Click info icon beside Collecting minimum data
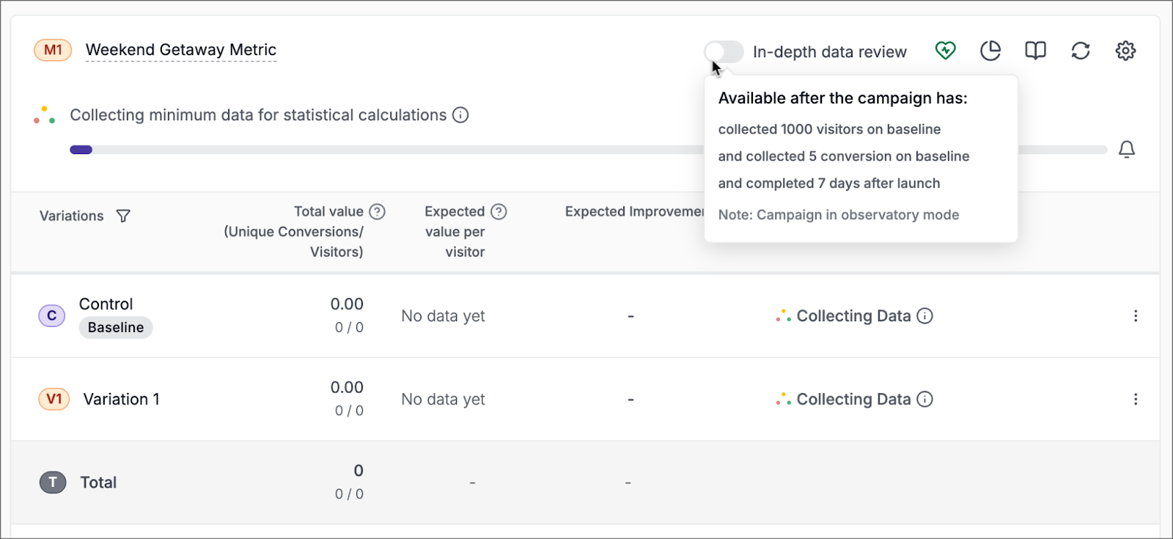This screenshot has height=539, width=1173. (x=460, y=115)
